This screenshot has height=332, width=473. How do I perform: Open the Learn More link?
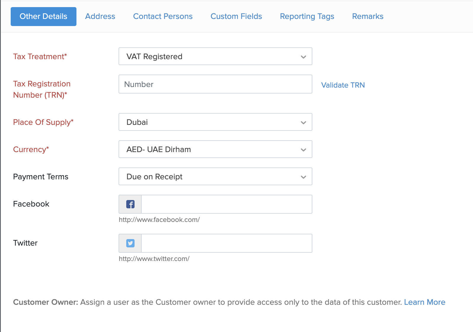[x=424, y=302]
